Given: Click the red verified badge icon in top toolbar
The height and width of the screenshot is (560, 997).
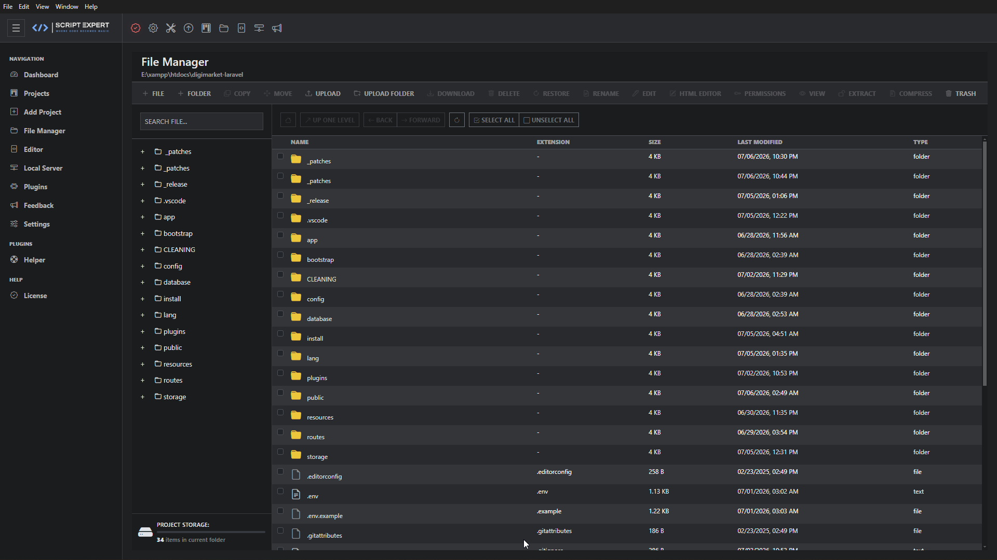Looking at the screenshot, I should point(136,28).
